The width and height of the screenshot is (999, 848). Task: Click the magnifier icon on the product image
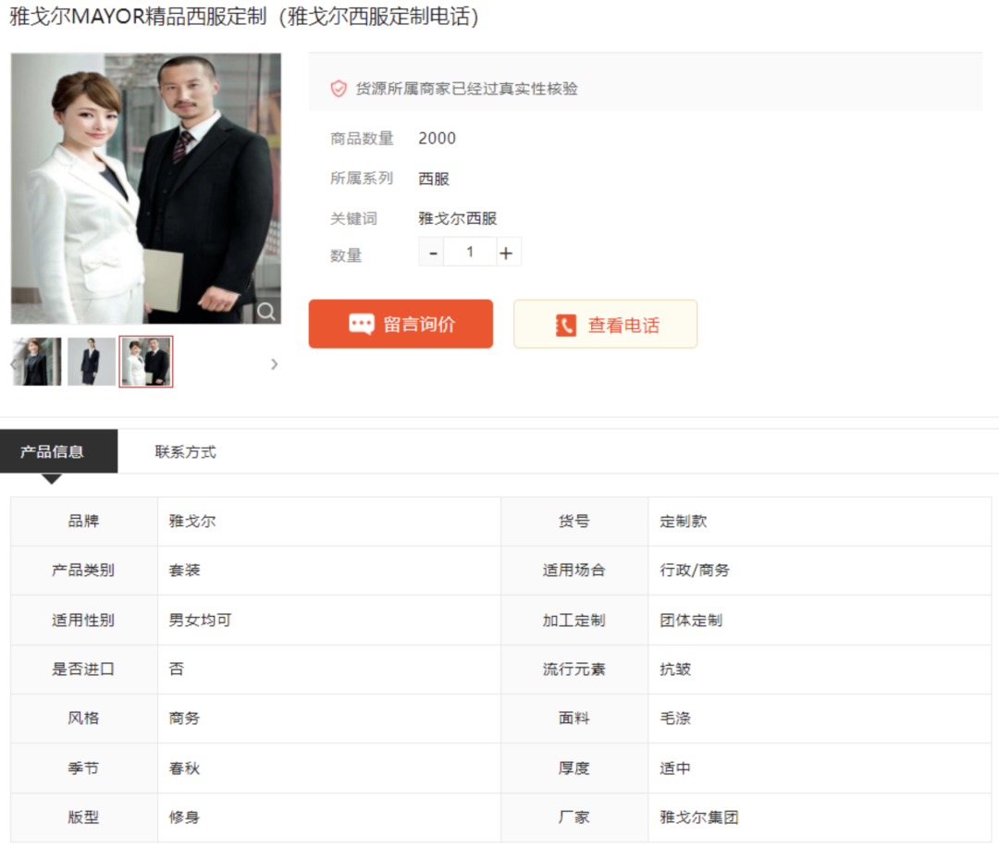266,312
